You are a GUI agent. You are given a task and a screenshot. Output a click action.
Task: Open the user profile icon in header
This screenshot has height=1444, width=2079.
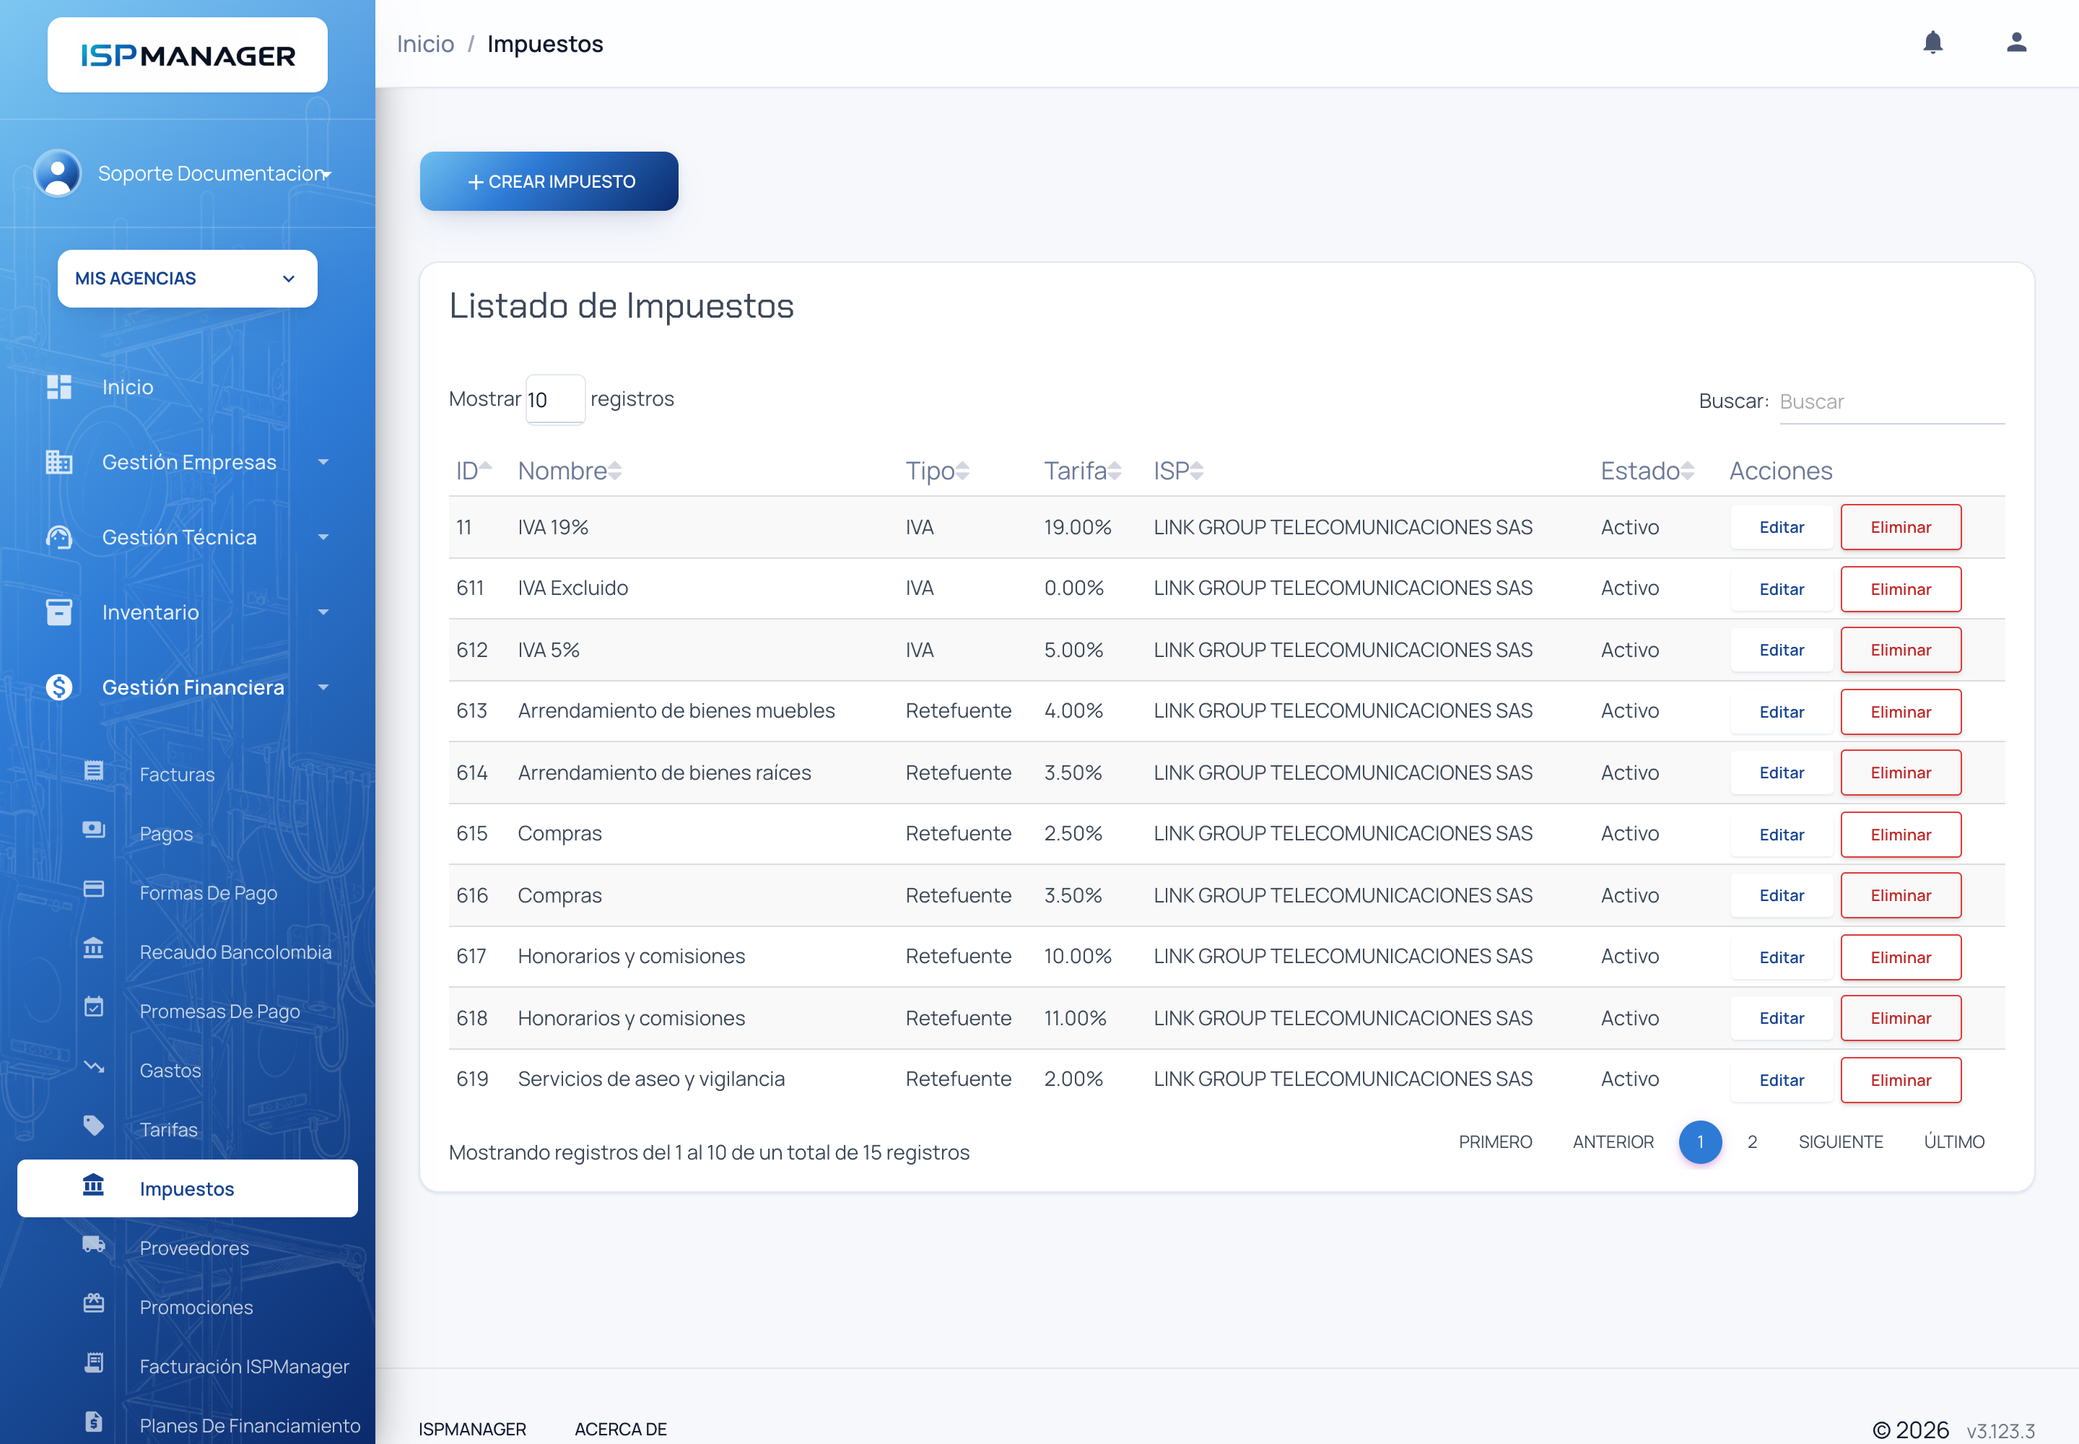pos(2015,43)
